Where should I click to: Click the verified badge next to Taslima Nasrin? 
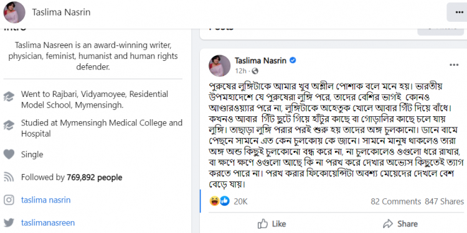coord(293,61)
